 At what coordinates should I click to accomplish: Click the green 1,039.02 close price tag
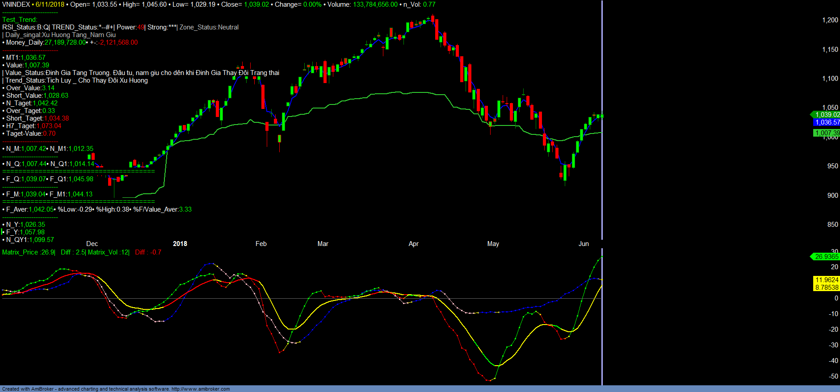pyautogui.click(x=827, y=115)
